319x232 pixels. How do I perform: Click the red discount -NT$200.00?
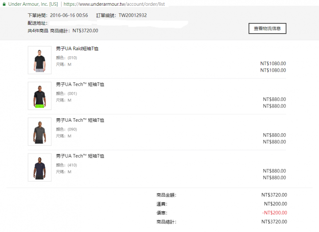[x=275, y=213]
